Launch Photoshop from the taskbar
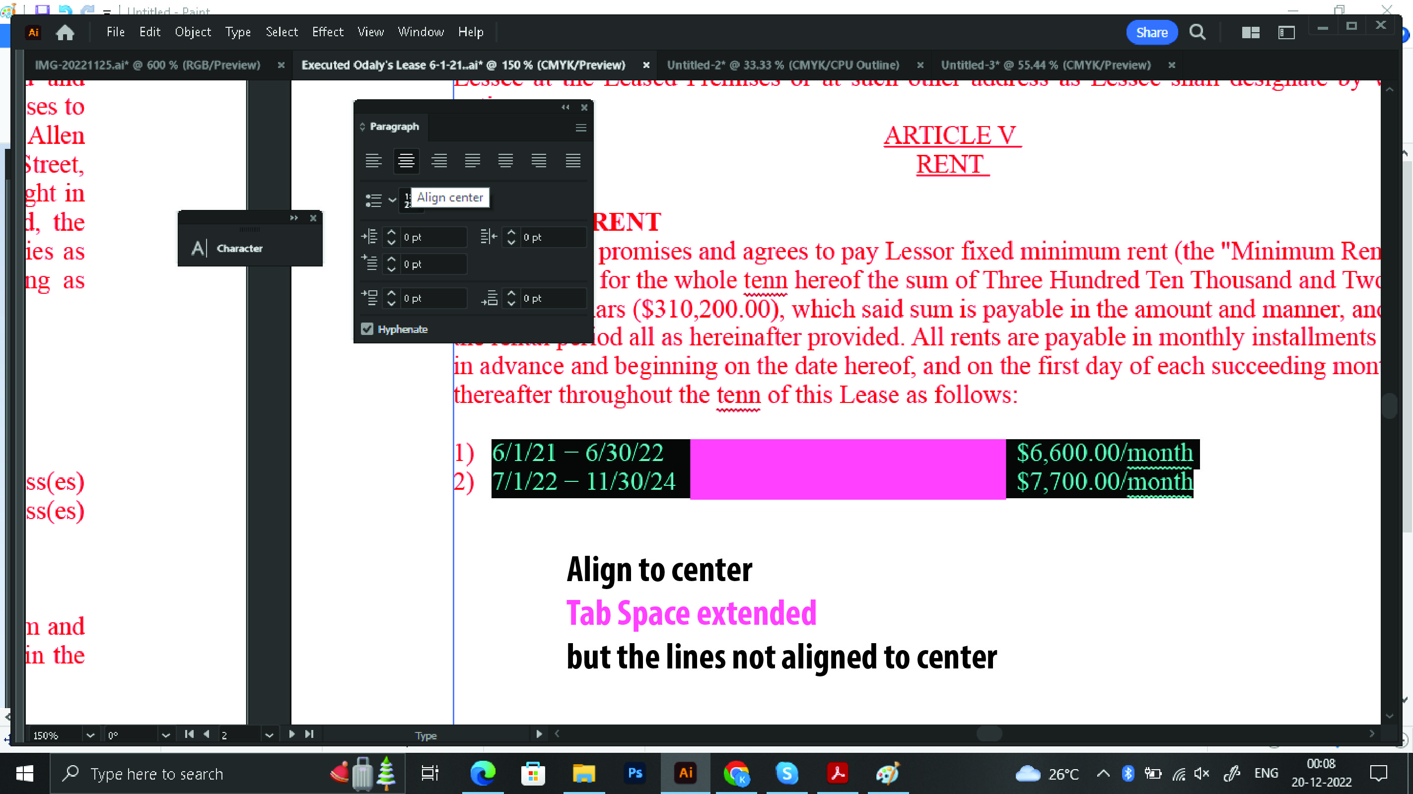The height and width of the screenshot is (794, 1413). coord(635,773)
